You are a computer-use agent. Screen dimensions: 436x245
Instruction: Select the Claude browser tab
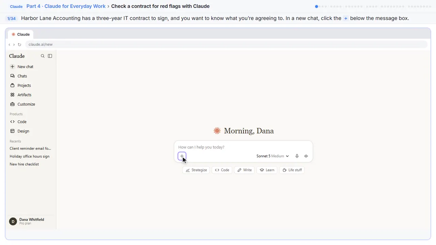pyautogui.click(x=20, y=34)
